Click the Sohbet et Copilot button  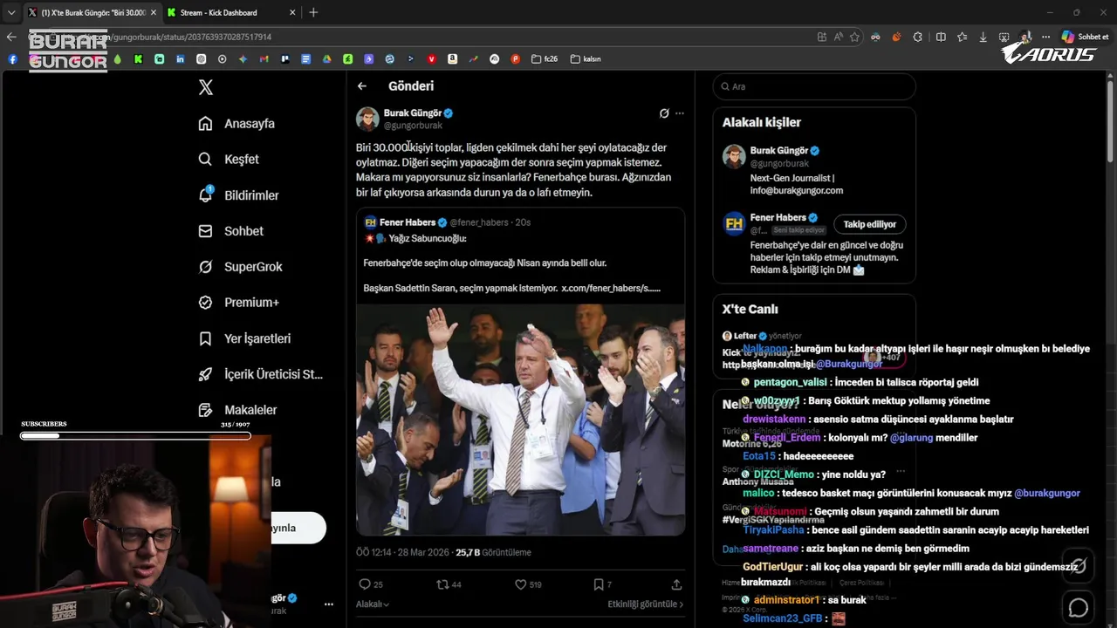pos(1085,37)
